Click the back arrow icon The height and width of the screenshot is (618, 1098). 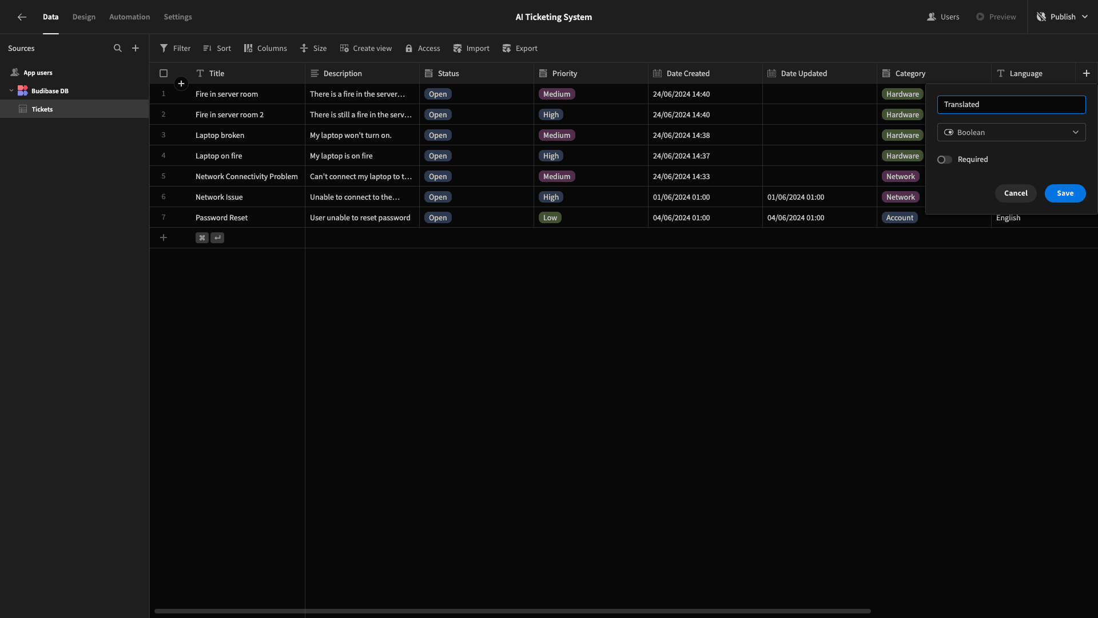click(22, 17)
